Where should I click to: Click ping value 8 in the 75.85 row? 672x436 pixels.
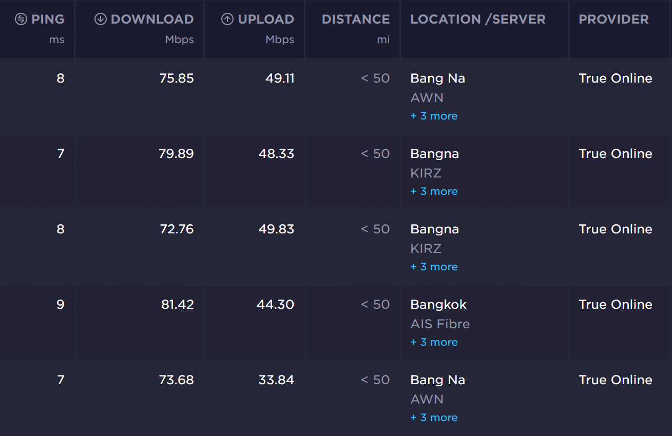(61, 78)
